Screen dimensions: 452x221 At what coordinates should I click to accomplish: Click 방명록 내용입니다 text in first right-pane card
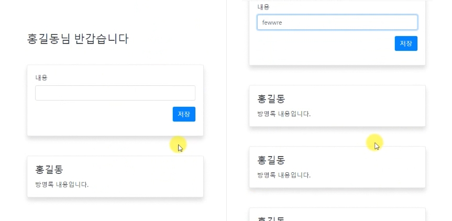284,114
